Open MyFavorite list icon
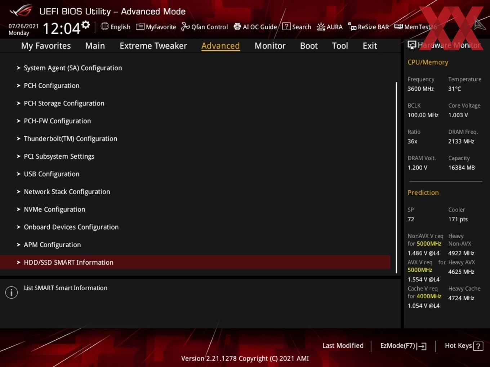 140,27
